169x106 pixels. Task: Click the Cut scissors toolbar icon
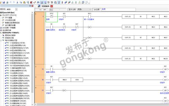tap(17, 2)
